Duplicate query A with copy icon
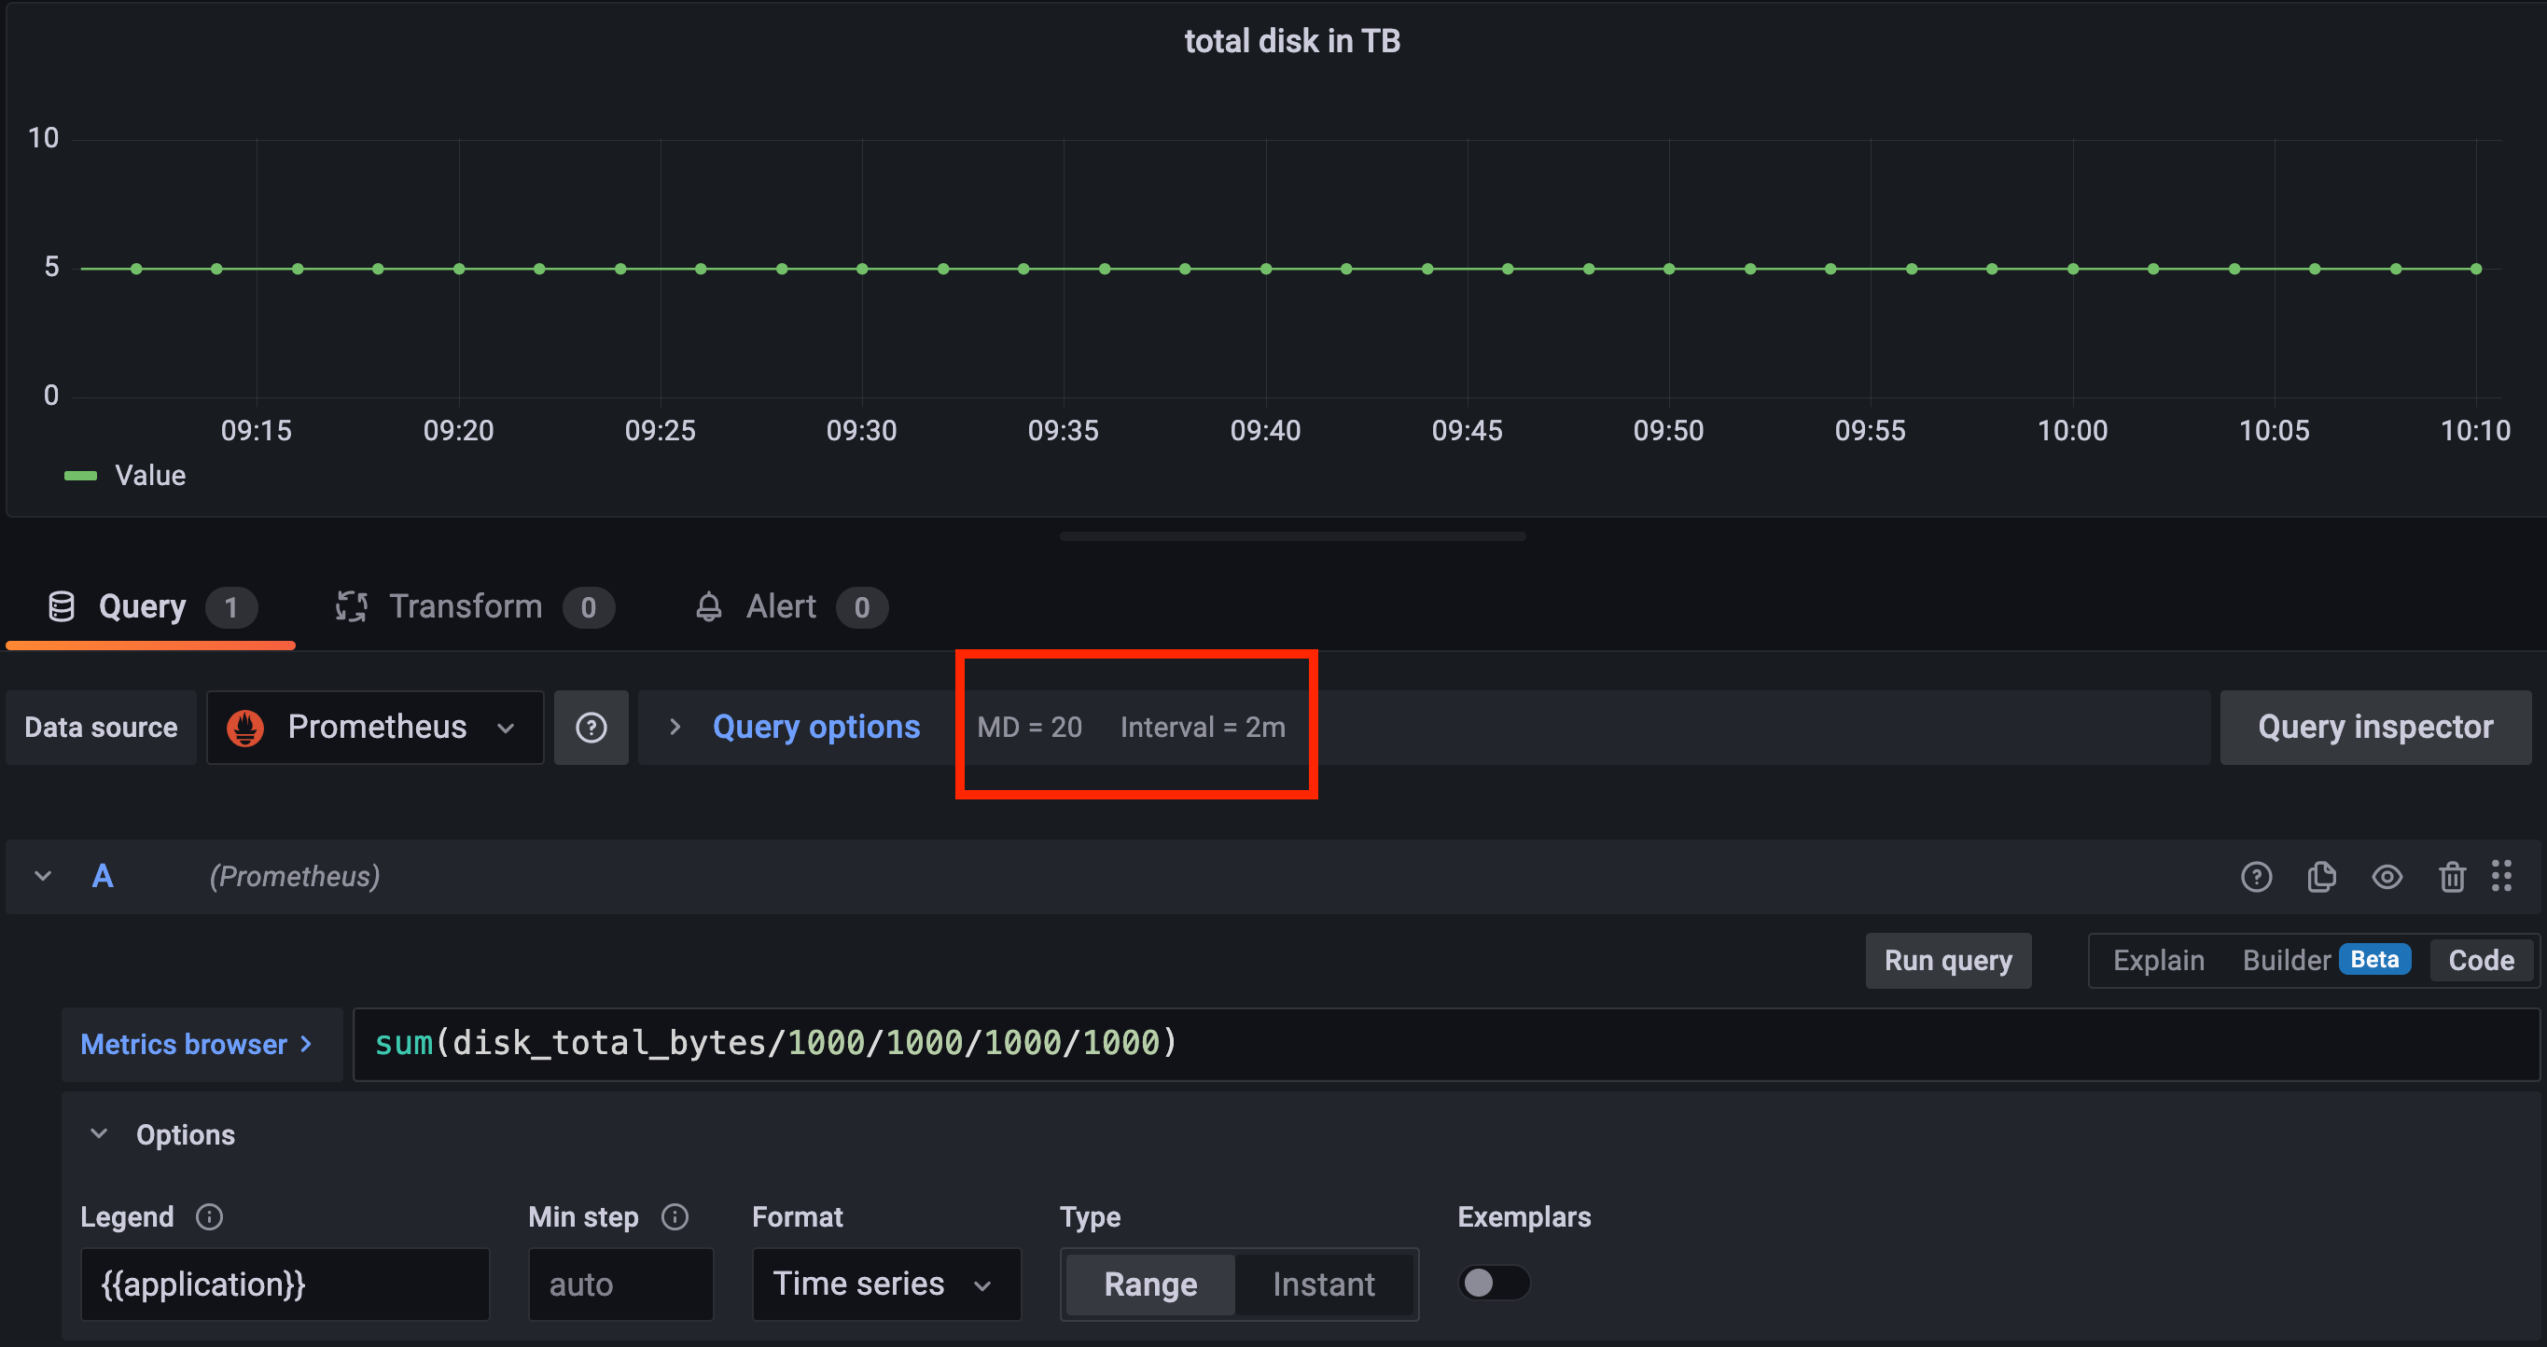This screenshot has height=1347, width=2547. [x=2320, y=877]
